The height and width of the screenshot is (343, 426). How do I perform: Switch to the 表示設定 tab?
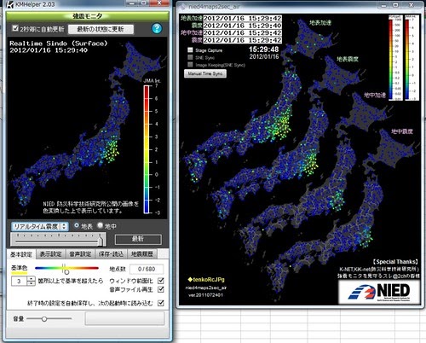point(51,254)
